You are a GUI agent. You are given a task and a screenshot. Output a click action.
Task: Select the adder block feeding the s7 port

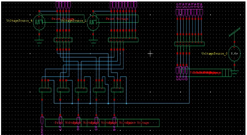click(x=63, y=90)
